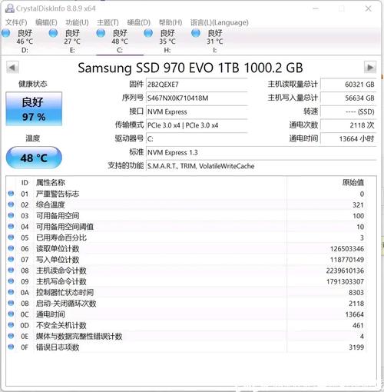Select the 已用寿命百分比 attribute name
The image size is (384, 392).
tap(61, 238)
